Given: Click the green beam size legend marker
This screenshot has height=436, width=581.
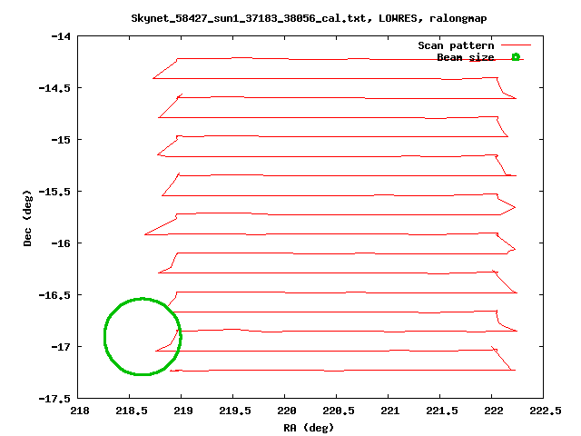Looking at the screenshot, I should [x=516, y=56].
